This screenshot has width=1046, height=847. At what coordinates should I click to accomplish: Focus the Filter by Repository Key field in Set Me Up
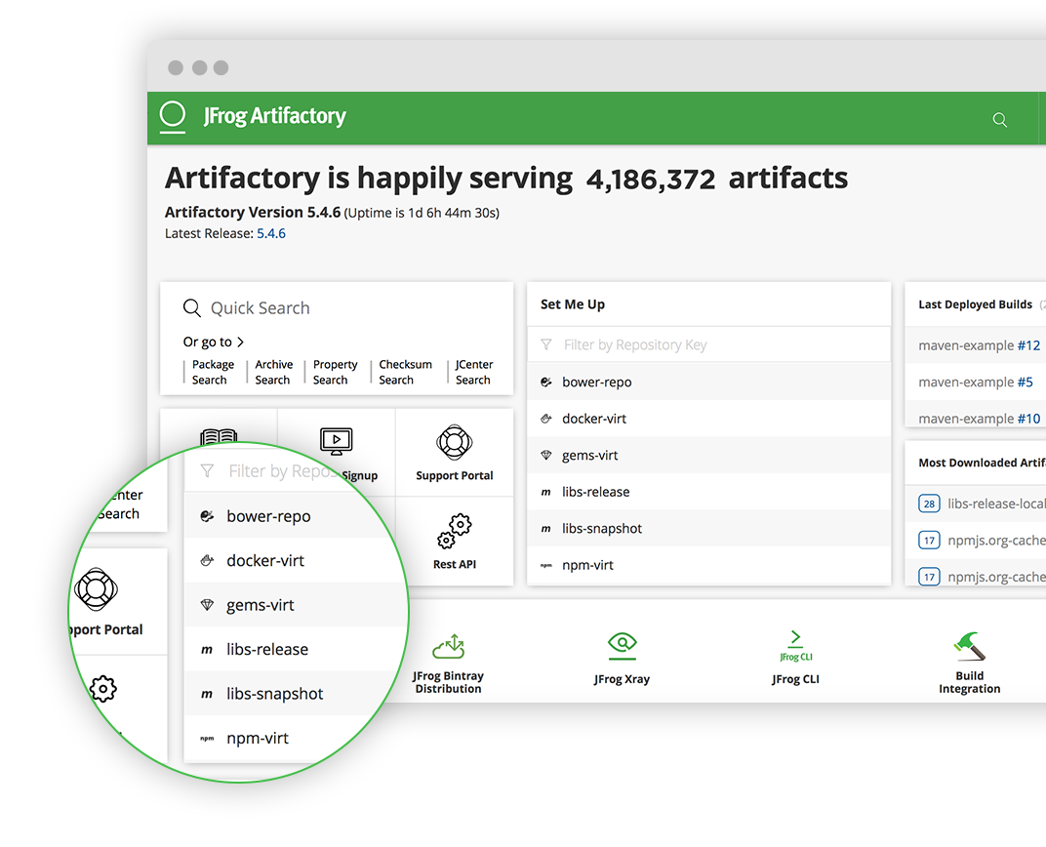click(709, 344)
